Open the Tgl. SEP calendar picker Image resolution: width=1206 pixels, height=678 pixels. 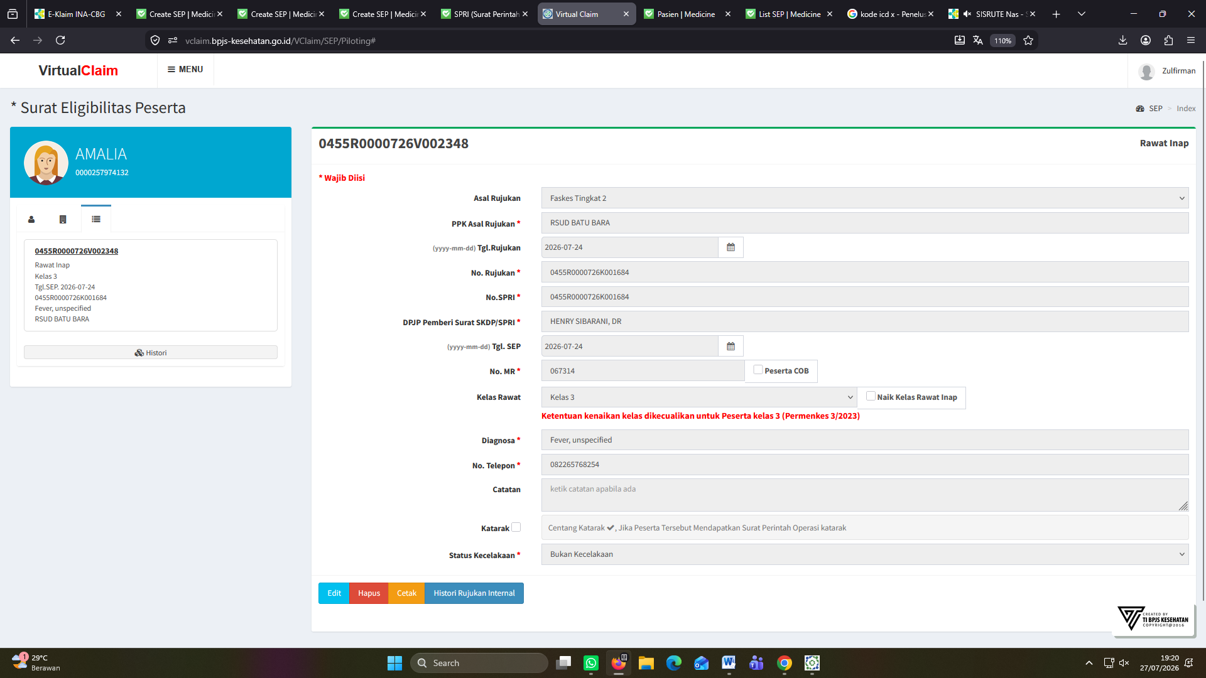coord(731,347)
